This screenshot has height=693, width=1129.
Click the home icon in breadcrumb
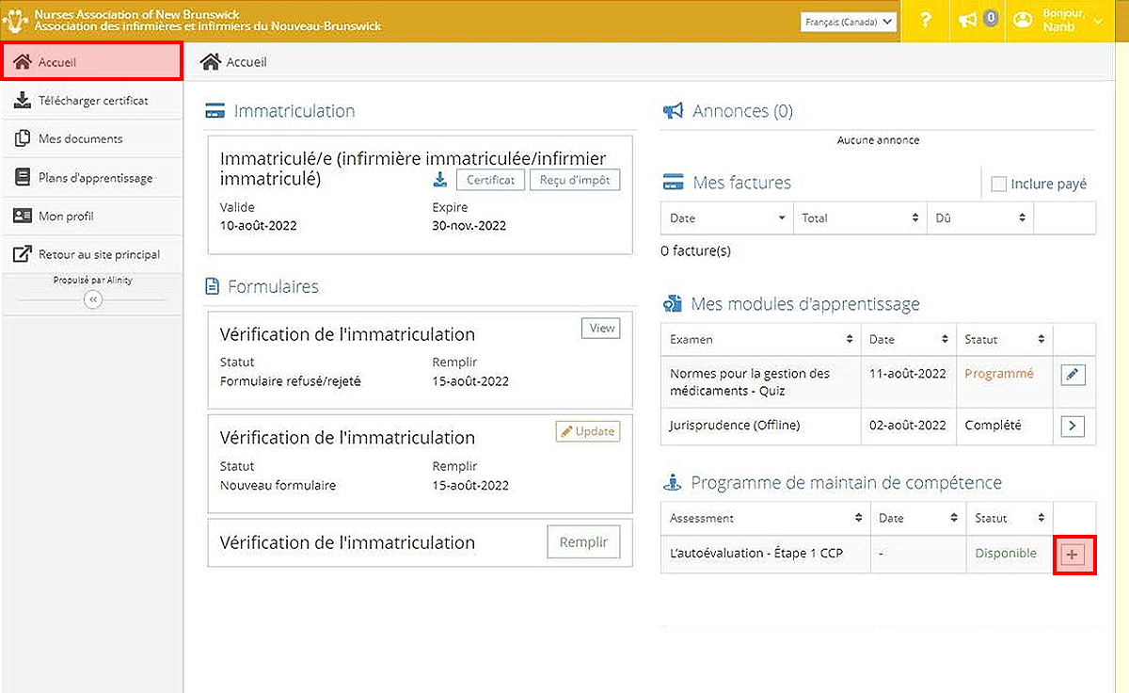211,62
